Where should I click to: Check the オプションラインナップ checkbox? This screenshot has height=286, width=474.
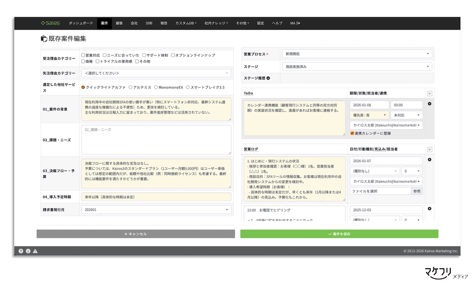(173, 55)
